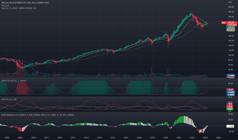Click the 2020 time axis label
Viewport: 238px width, 140px height.
tap(166, 137)
